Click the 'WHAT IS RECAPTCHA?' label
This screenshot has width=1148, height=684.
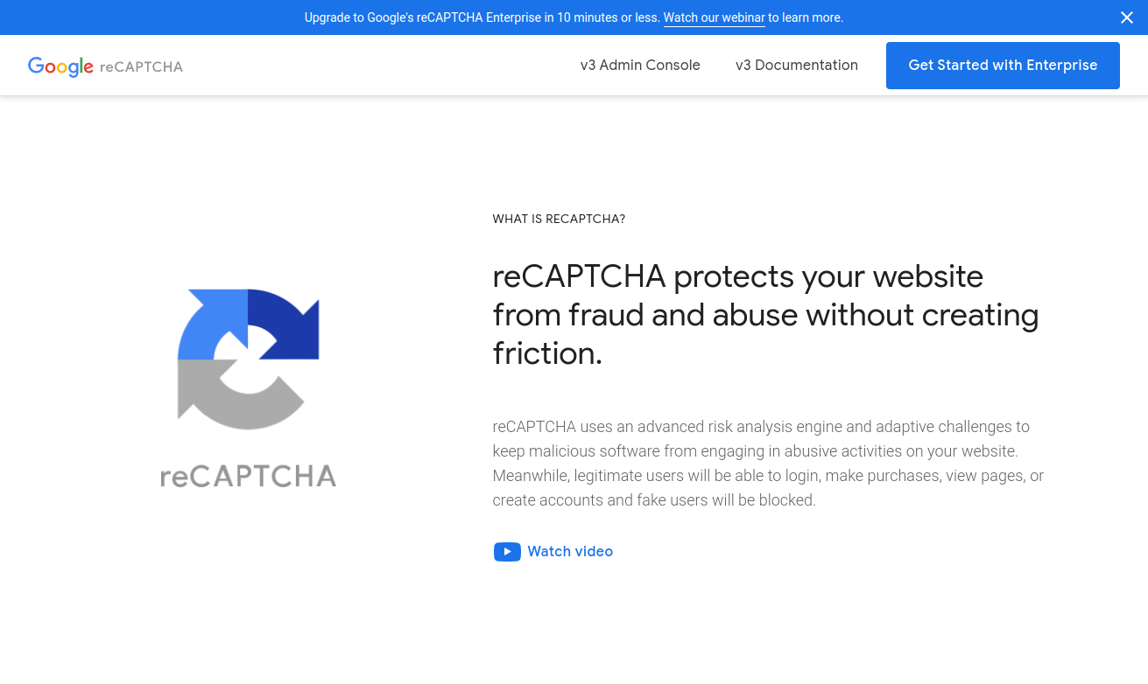[559, 219]
